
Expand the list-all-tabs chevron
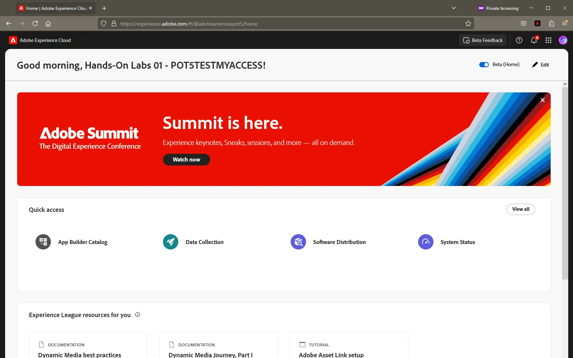click(x=454, y=8)
